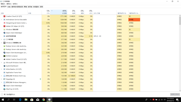
Task: Open taskbar Search magnifier
Action: [9, 99]
